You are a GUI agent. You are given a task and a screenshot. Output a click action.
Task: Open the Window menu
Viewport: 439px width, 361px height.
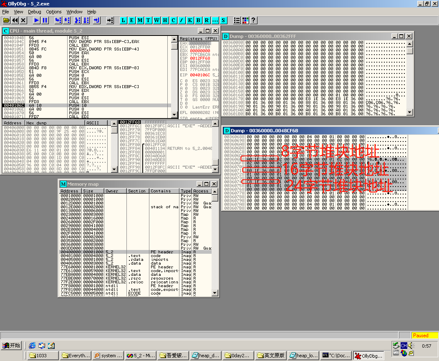coord(74,12)
